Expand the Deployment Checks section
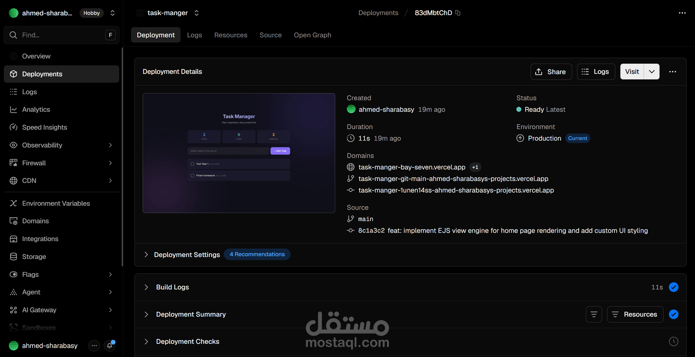 click(x=146, y=342)
